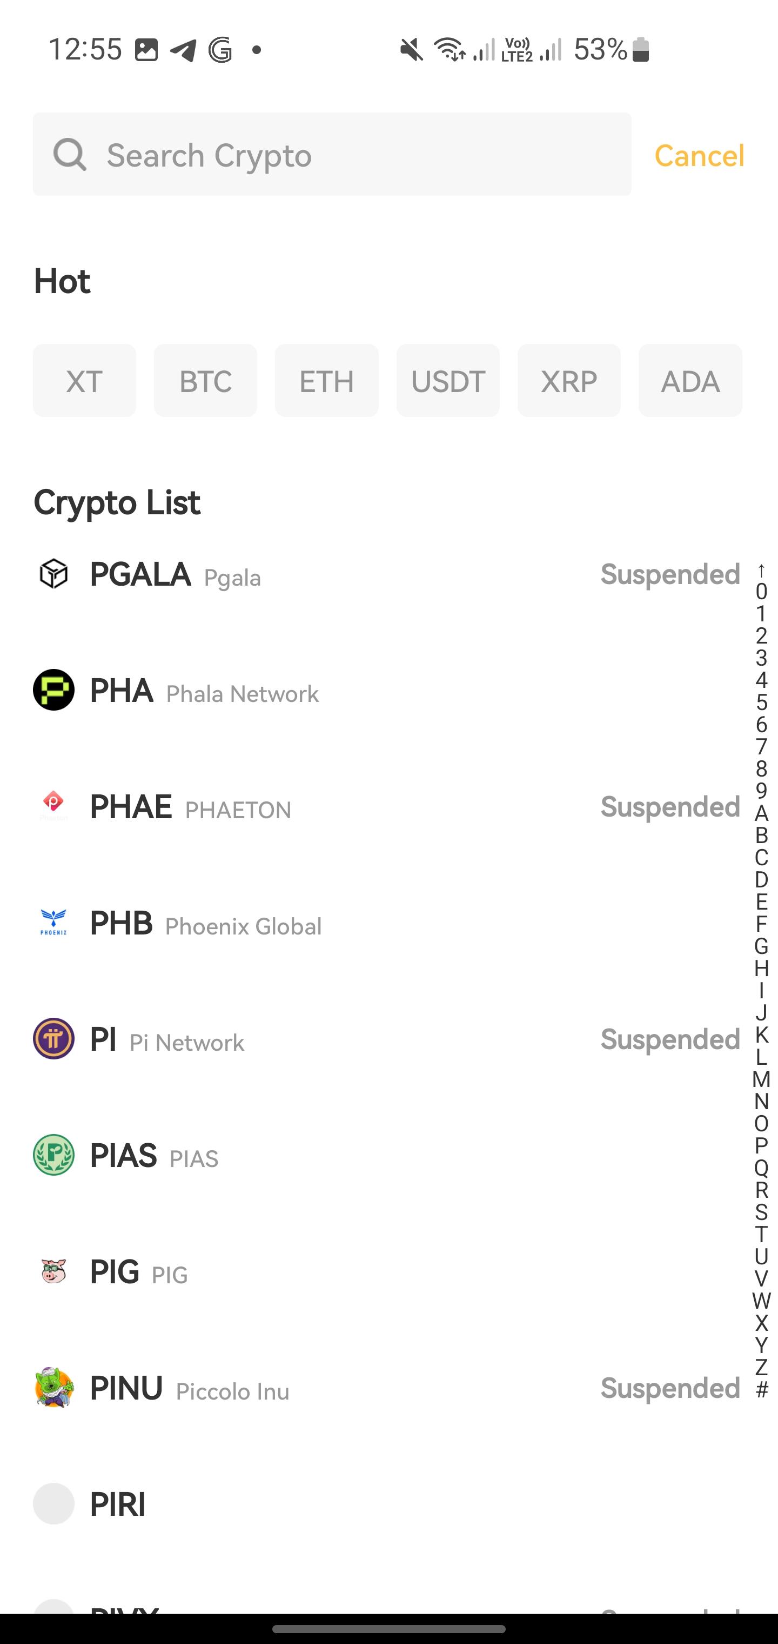Tap the search magnifier icon

70,155
